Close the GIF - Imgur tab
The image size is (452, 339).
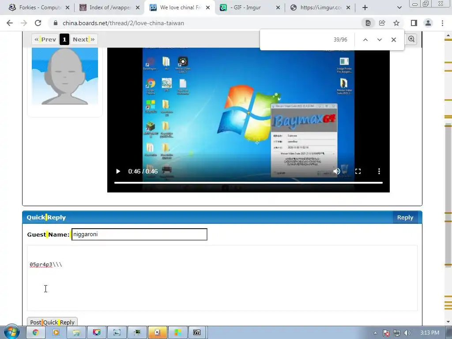pos(278,8)
